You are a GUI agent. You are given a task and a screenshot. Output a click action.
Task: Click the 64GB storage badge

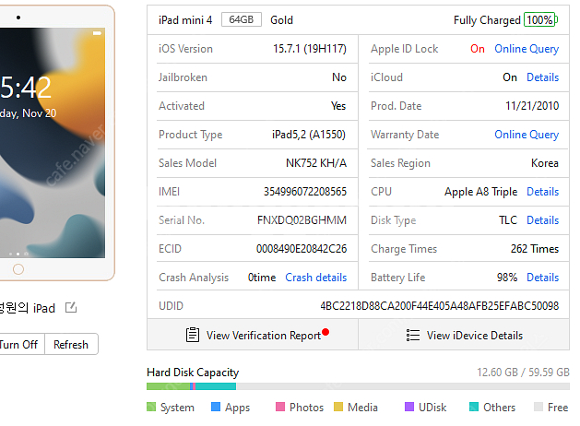[242, 19]
